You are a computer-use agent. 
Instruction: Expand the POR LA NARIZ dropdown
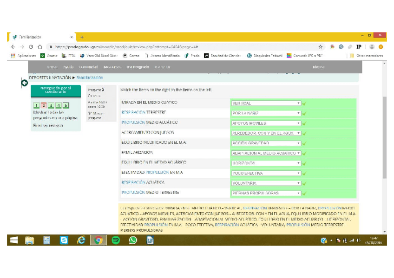tap(266, 113)
